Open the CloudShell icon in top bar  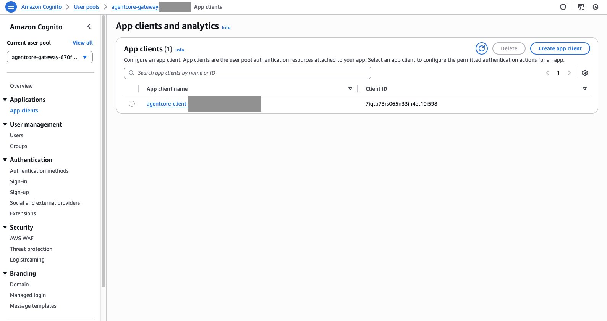[581, 7]
